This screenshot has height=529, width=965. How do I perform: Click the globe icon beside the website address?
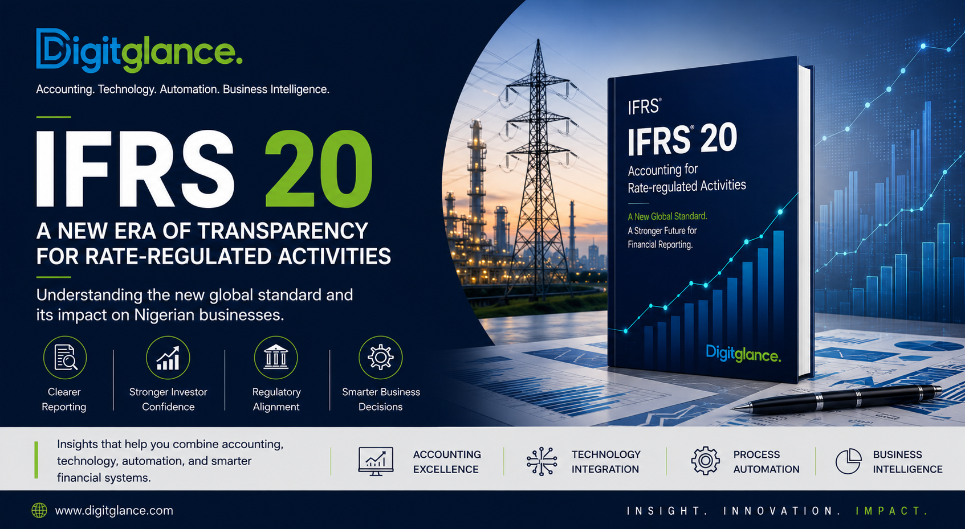[x=39, y=510]
